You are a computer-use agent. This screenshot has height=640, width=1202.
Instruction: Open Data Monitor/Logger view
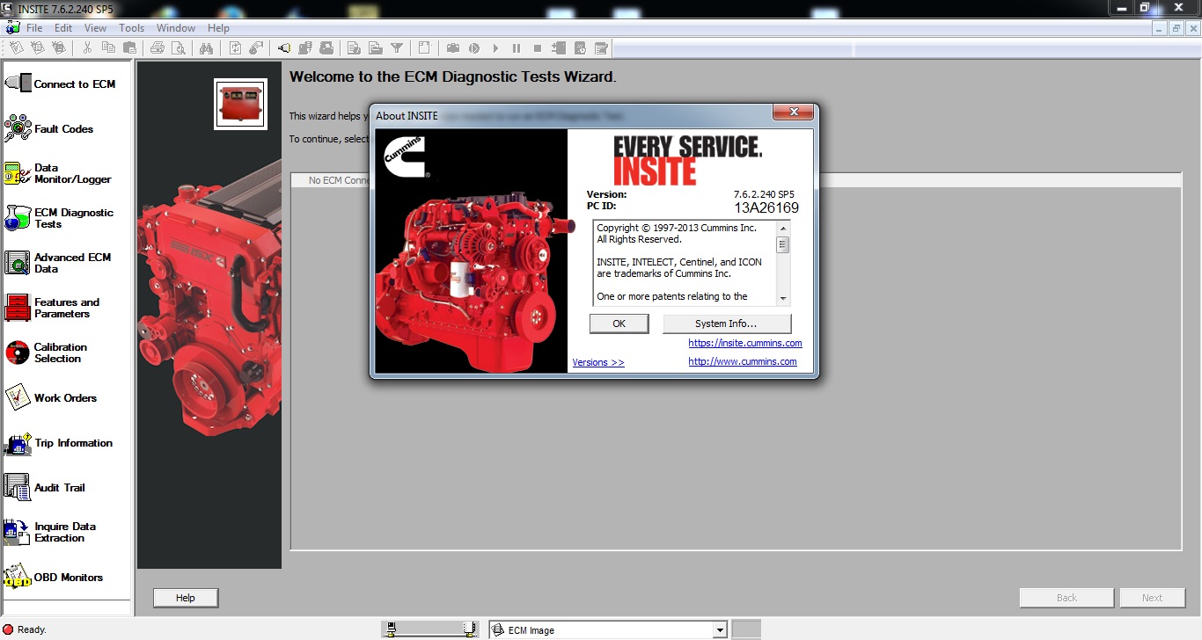[58, 173]
